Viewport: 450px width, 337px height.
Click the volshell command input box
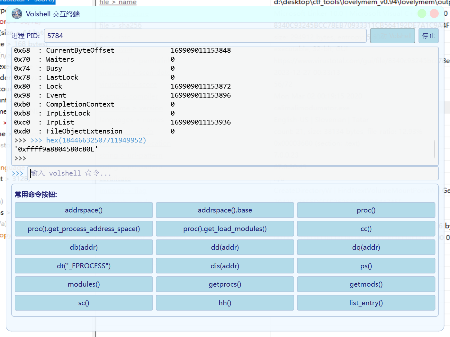(233, 173)
